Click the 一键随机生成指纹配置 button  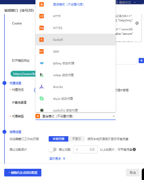23,173
